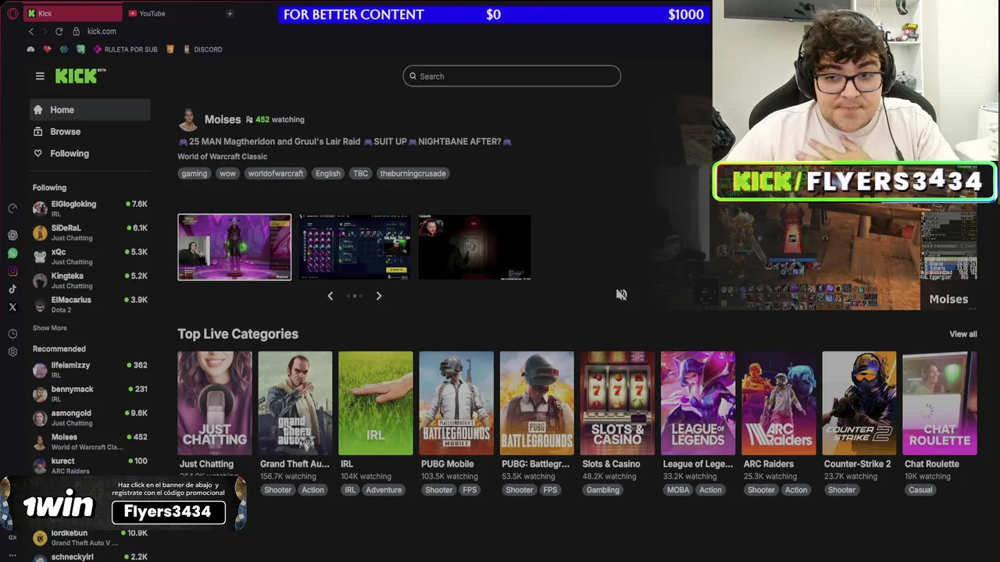
Task: Open the GX corner icon in sidebar
Action: (x=12, y=537)
